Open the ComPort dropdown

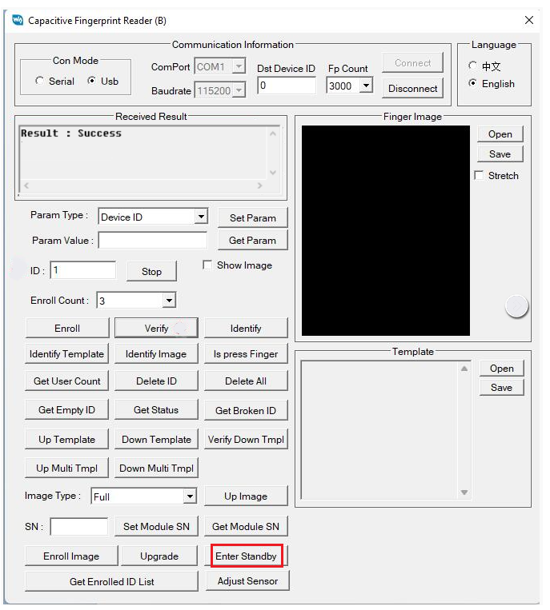pyautogui.click(x=239, y=66)
